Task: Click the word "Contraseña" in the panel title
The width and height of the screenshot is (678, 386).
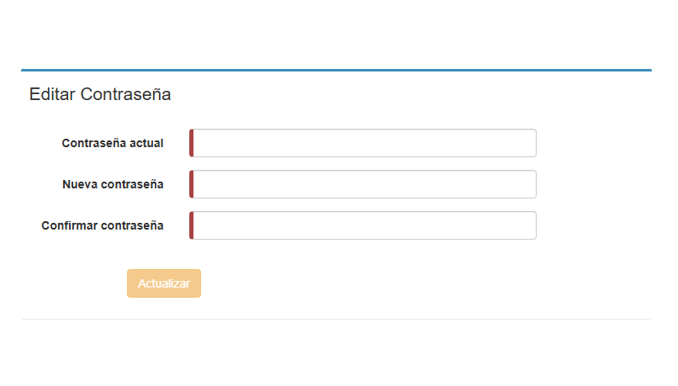Action: coord(126,94)
